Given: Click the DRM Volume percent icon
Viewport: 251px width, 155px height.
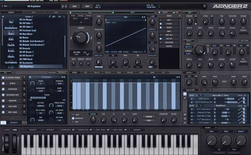Looking at the screenshot, I should pyautogui.click(x=215, y=99).
